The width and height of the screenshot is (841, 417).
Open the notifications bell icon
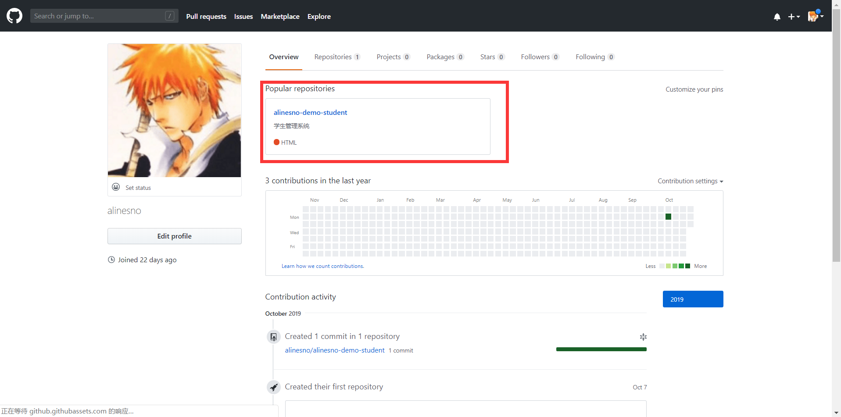777,17
